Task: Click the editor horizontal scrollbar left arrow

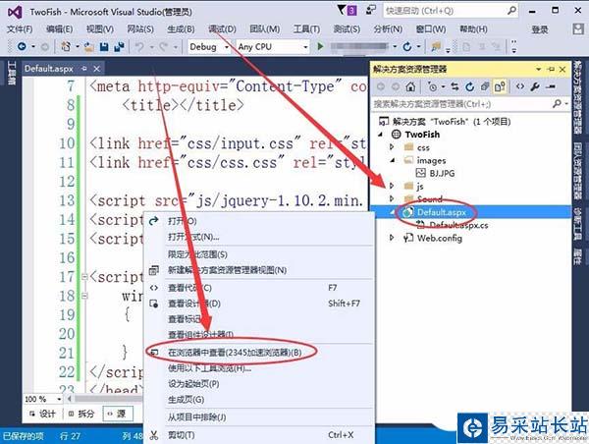Action: 70,399
